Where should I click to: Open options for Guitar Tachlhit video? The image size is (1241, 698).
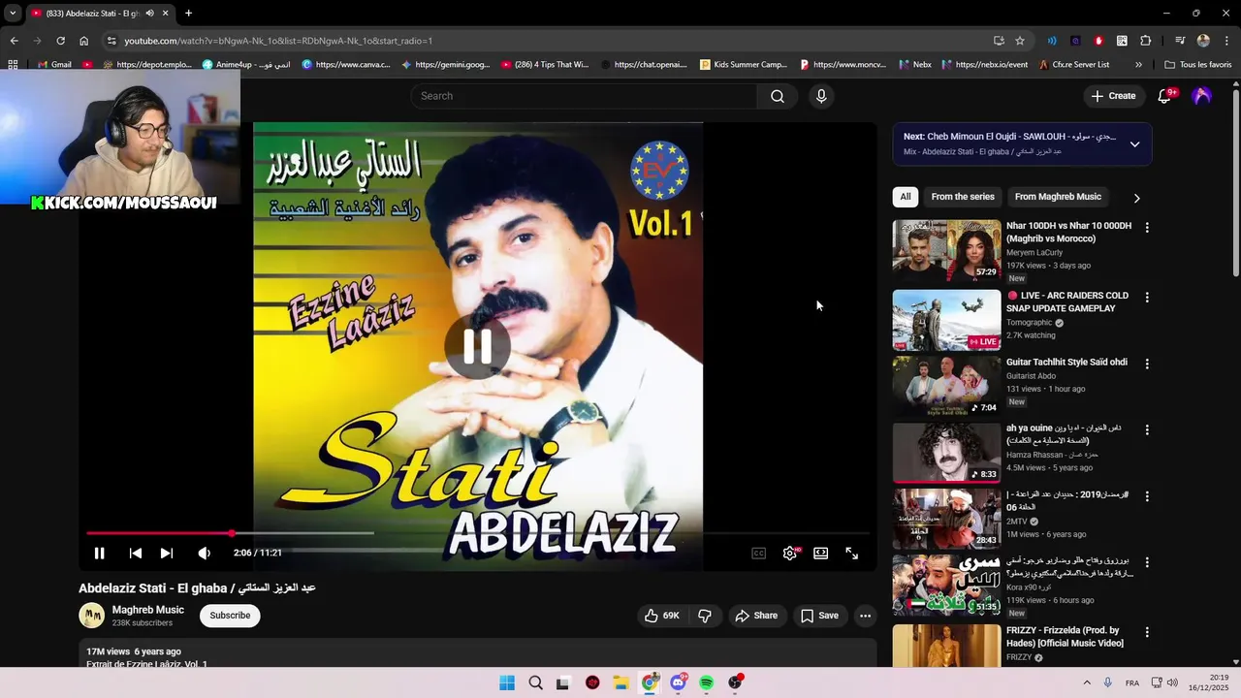click(x=1147, y=364)
